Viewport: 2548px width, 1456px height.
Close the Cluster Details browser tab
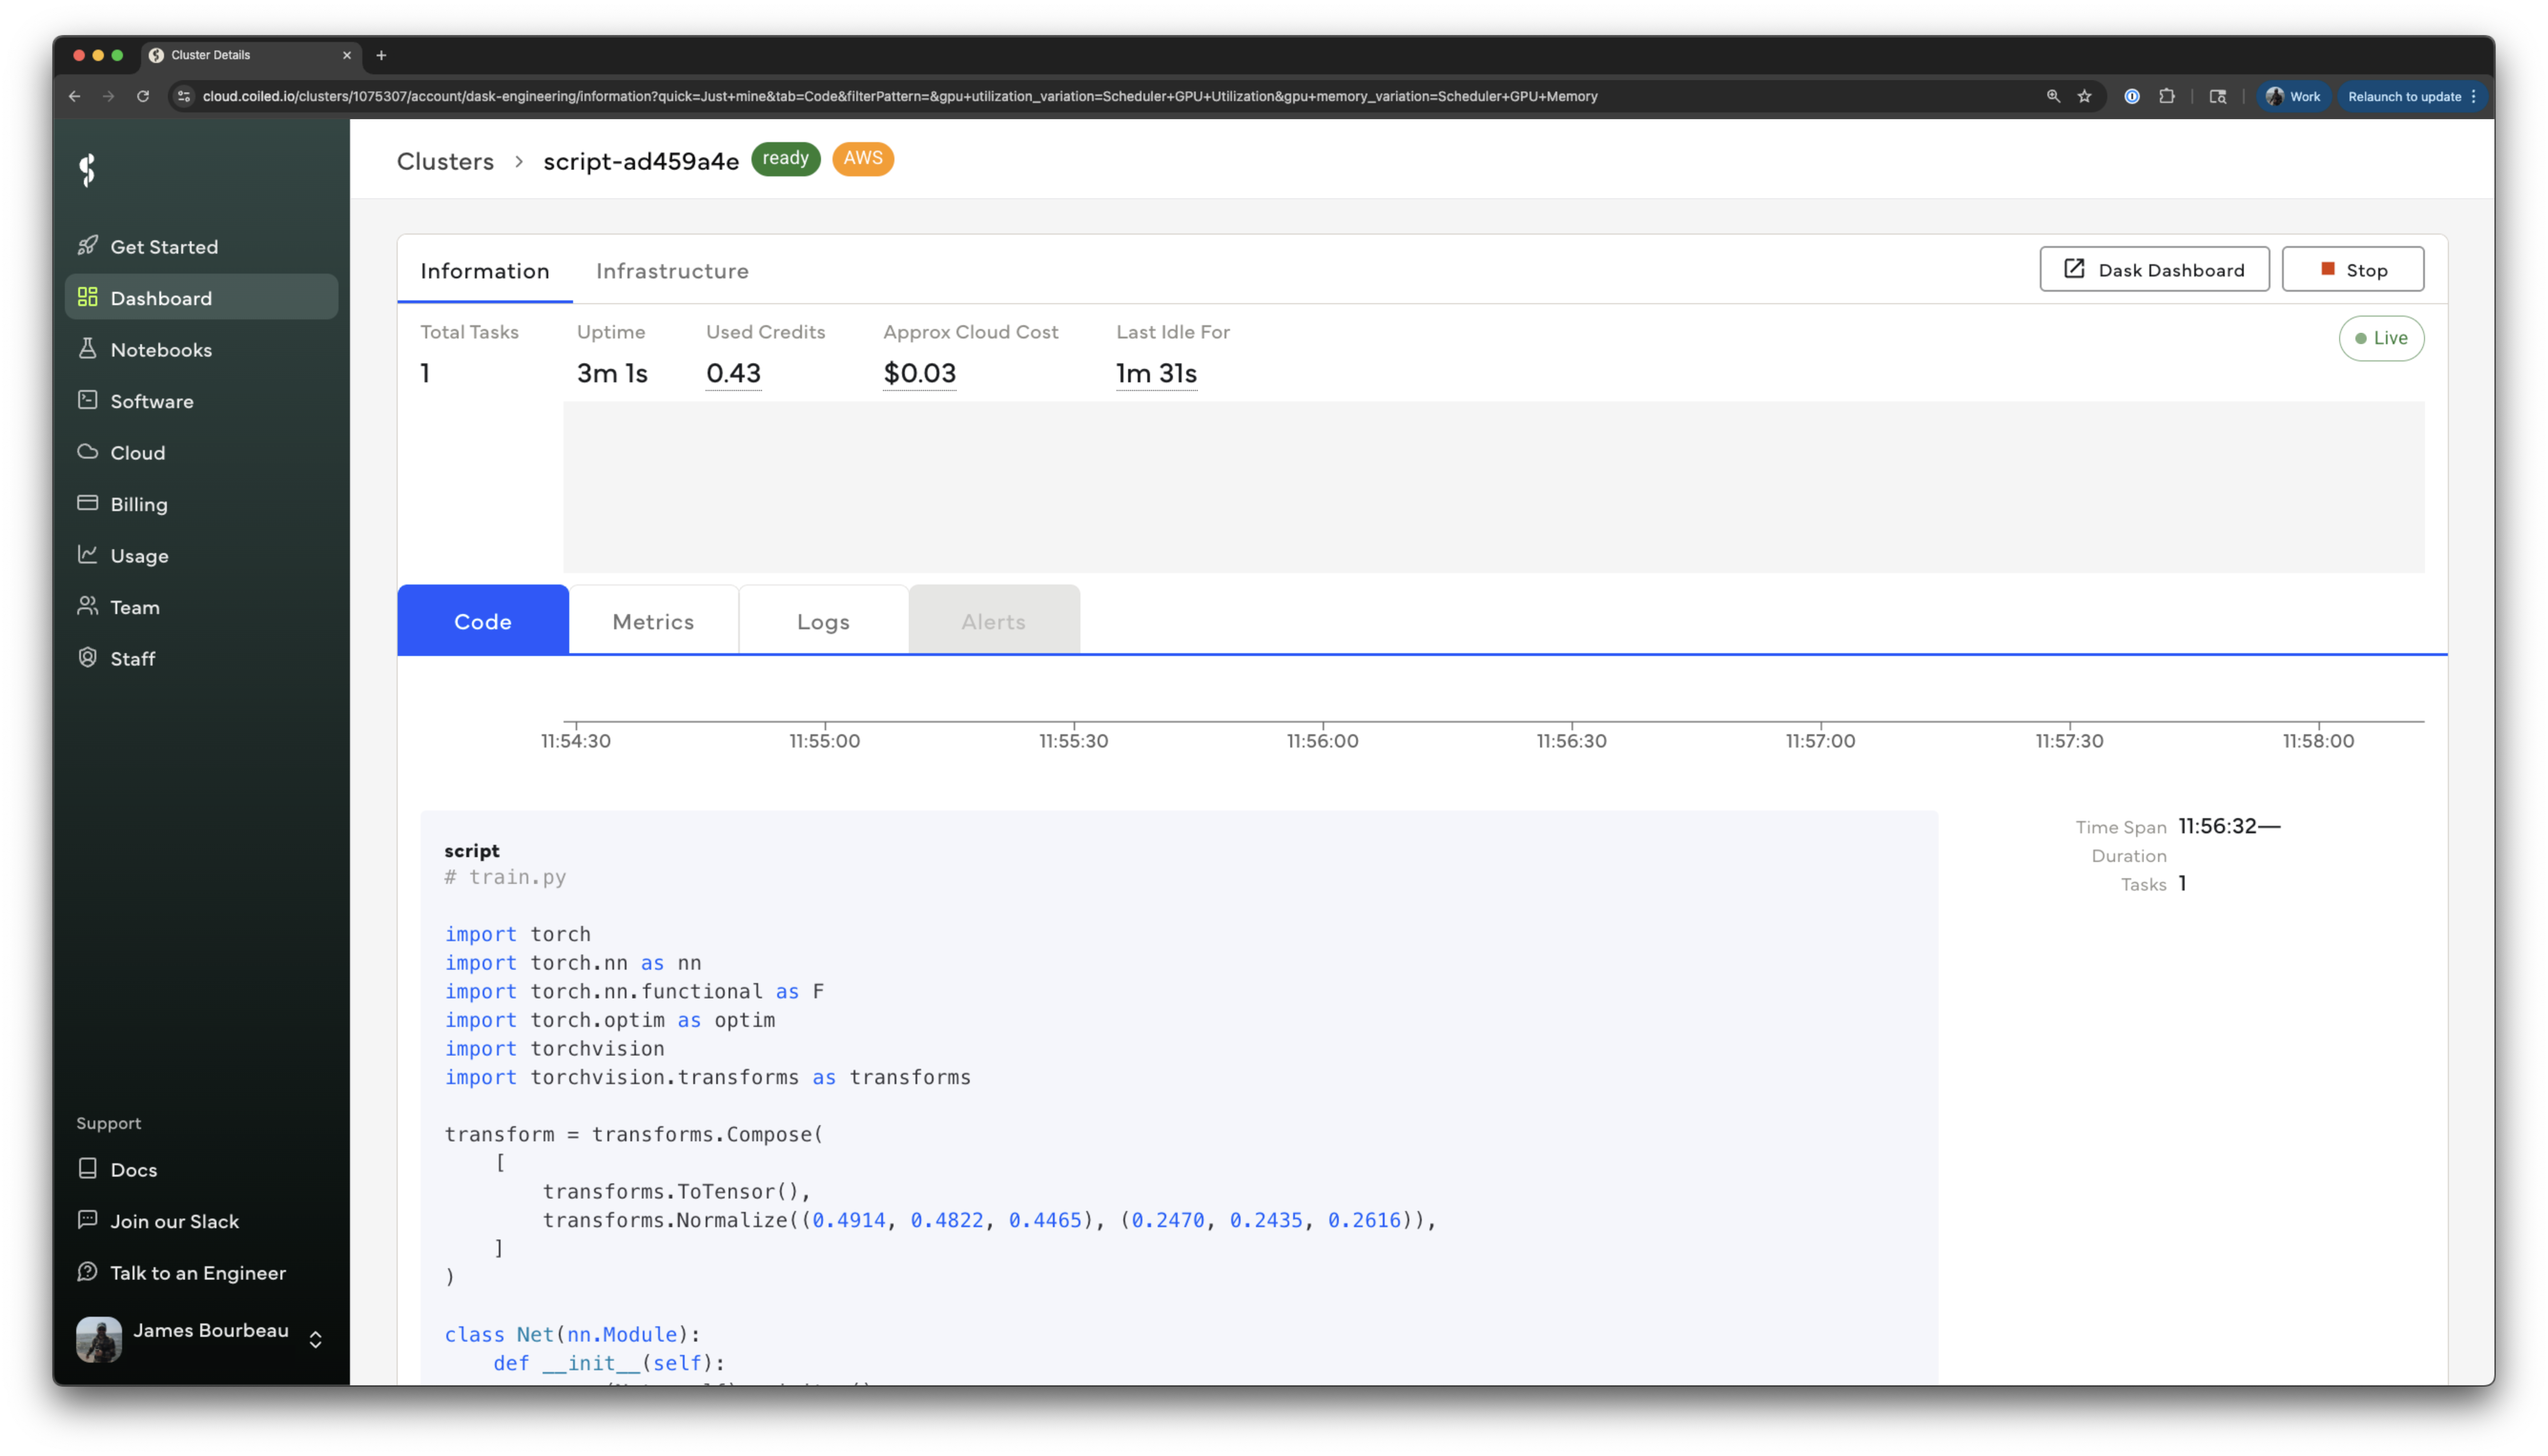(347, 55)
